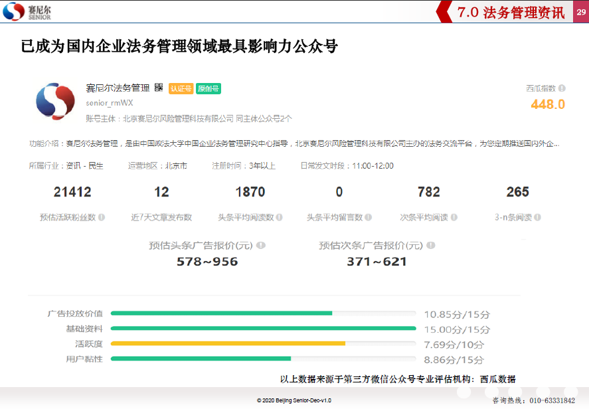The height and width of the screenshot is (409, 589).
Task: Click the score text 8.86分/15分
Action: point(454,360)
